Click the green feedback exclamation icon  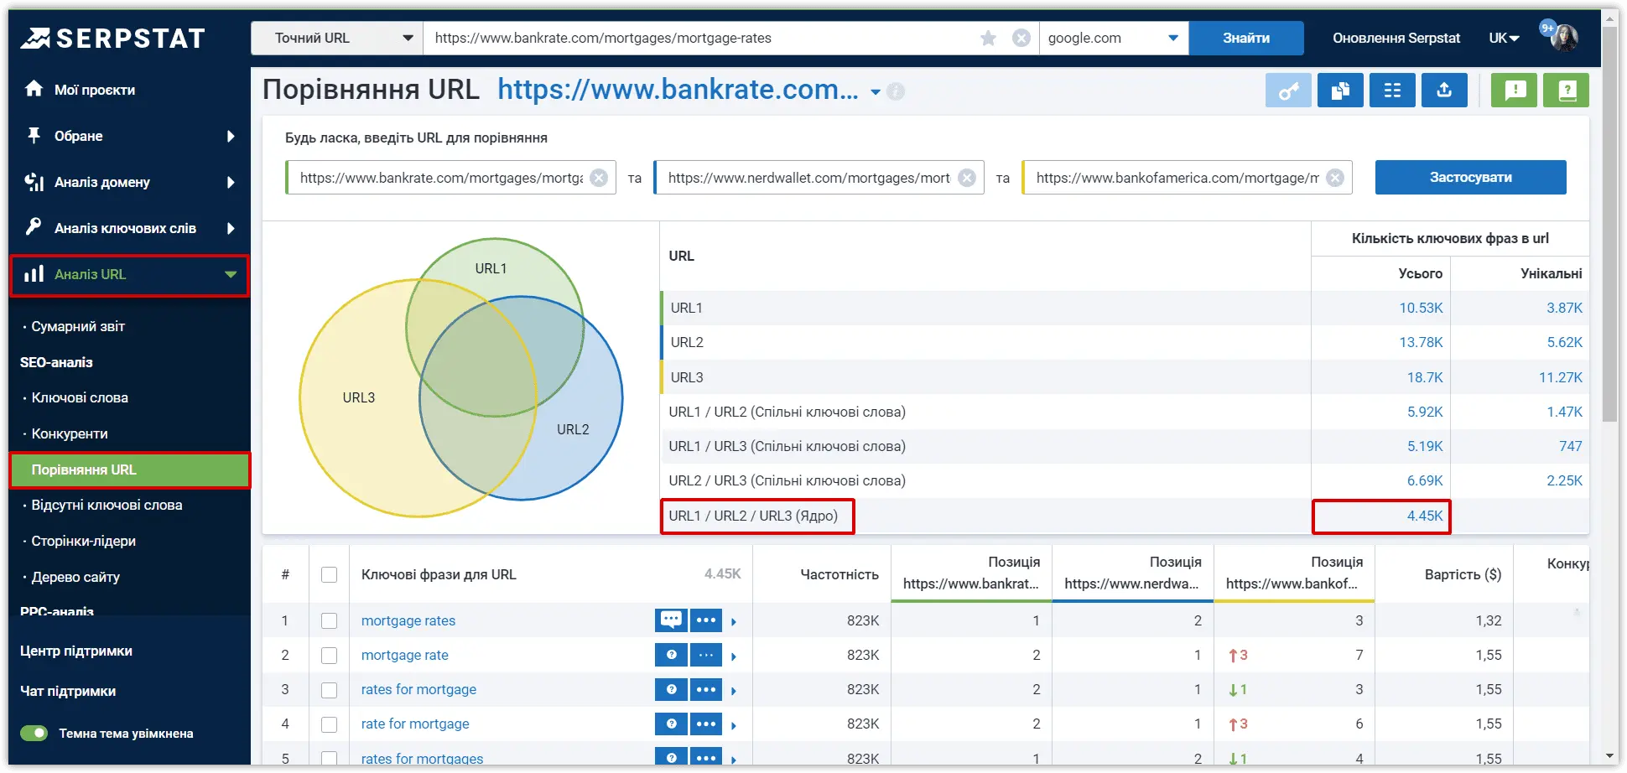[x=1515, y=91]
